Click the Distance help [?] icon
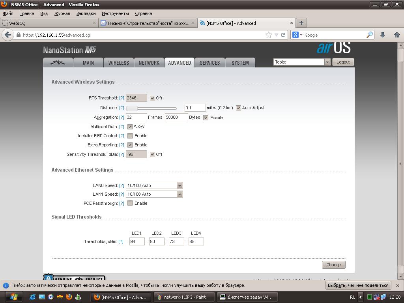Image resolution: width=404 pixels, height=303 pixels. 122,108
